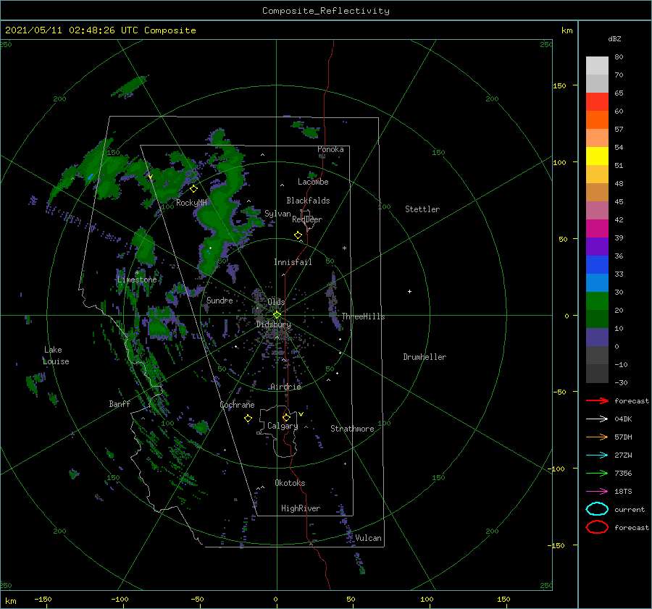Click the yellow diamond marker below Cochrane
652x609 pixels.
pos(248,419)
